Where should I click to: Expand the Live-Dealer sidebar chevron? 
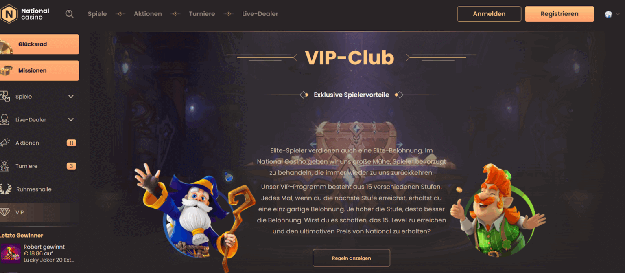71,120
